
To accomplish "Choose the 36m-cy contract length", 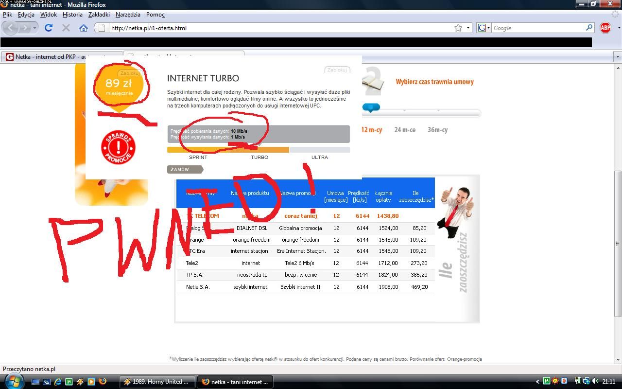I will pyautogui.click(x=437, y=130).
